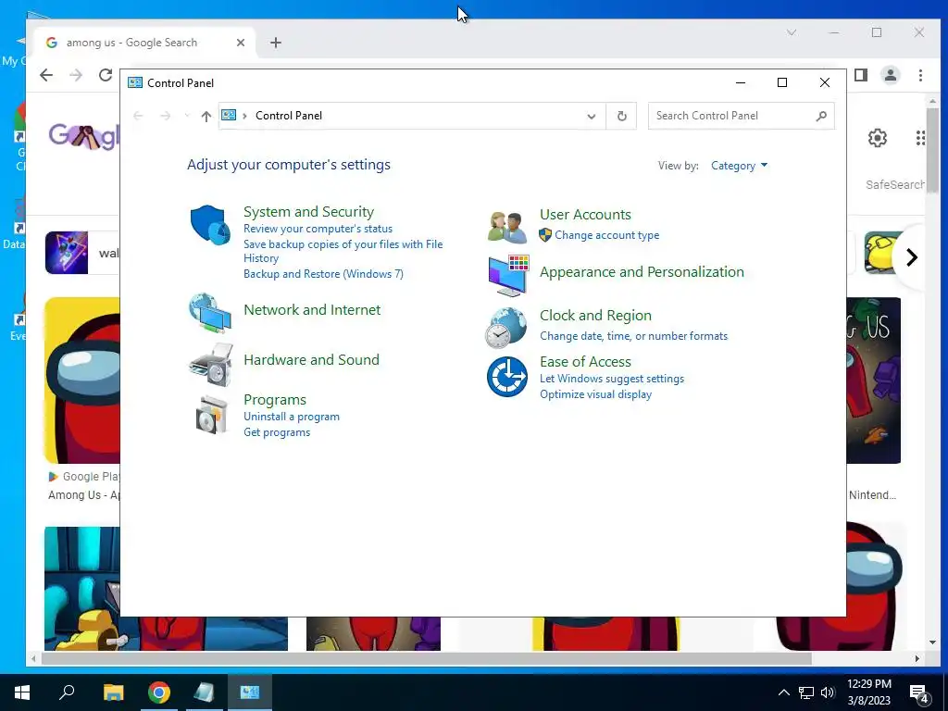Viewport: 948px width, 711px height.
Task: Open the Windows Start menu
Action: tap(22, 692)
